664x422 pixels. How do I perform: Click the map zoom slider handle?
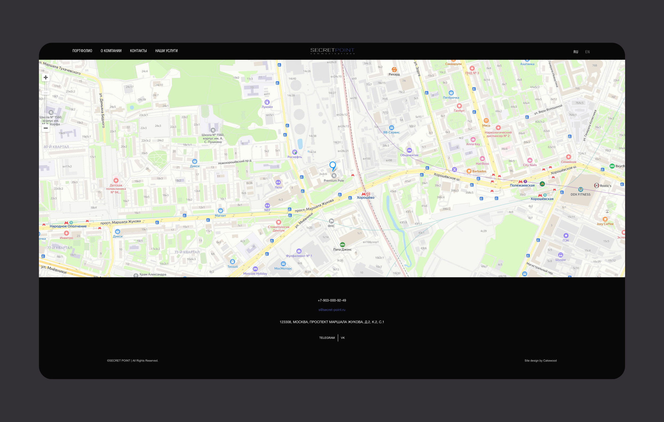point(46,93)
